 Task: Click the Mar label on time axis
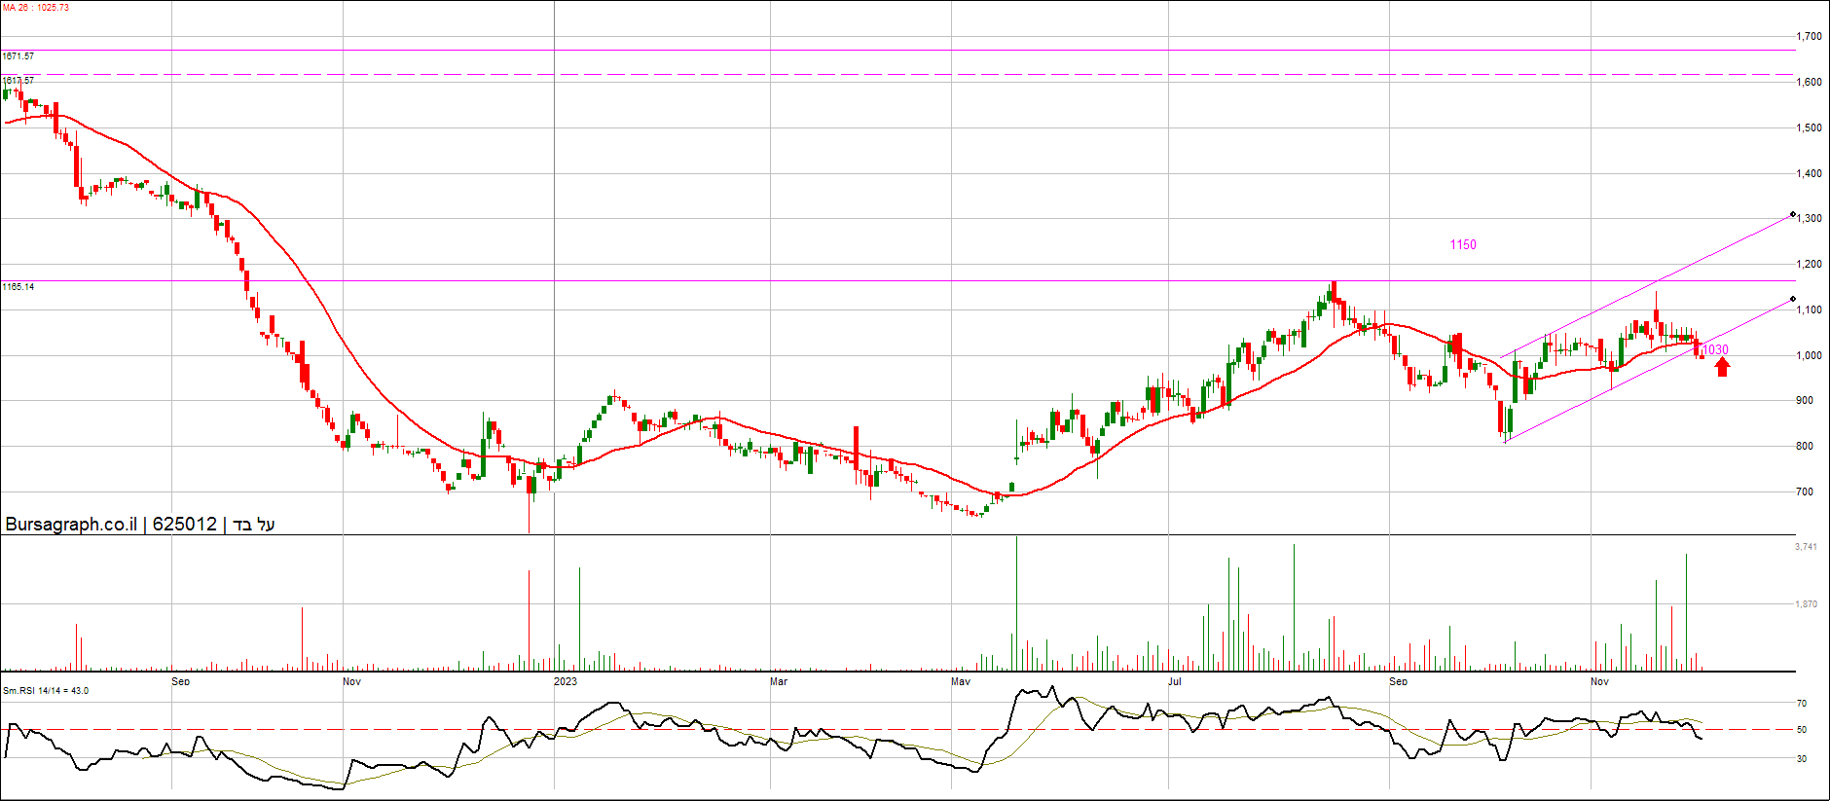pyautogui.click(x=779, y=681)
